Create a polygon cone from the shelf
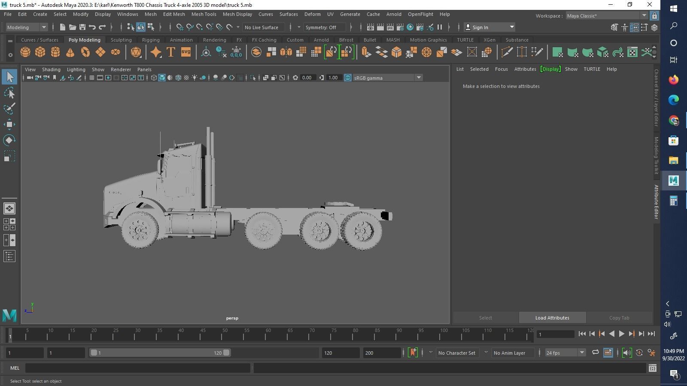 tap(70, 52)
